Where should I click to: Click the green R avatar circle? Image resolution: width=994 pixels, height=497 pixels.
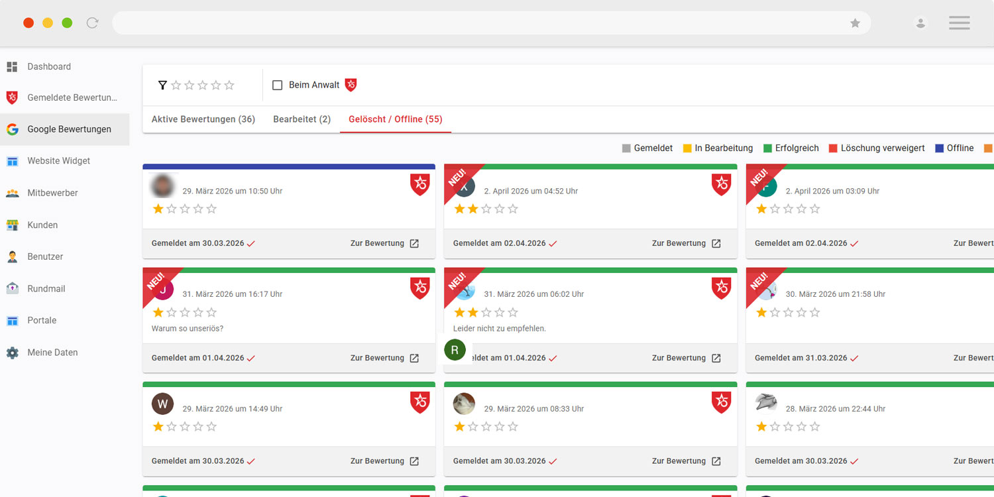(455, 350)
